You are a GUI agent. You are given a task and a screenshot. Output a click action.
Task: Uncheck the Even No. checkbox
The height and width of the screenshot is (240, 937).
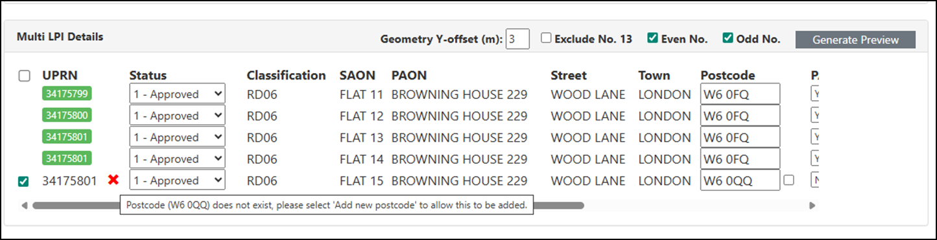coord(653,38)
